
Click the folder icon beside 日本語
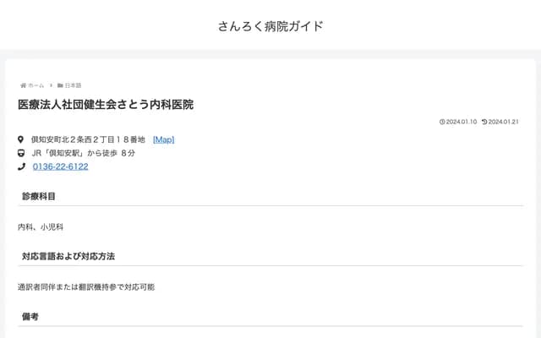pos(60,85)
